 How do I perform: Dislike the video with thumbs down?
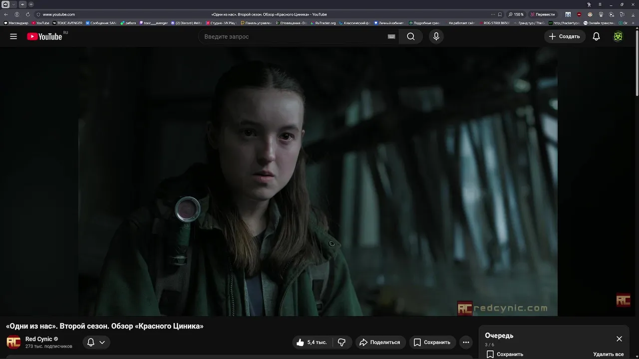[342, 343]
